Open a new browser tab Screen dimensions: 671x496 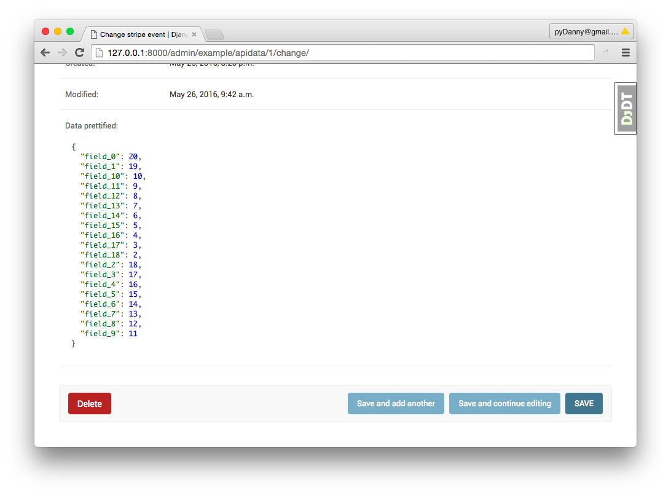(x=214, y=34)
